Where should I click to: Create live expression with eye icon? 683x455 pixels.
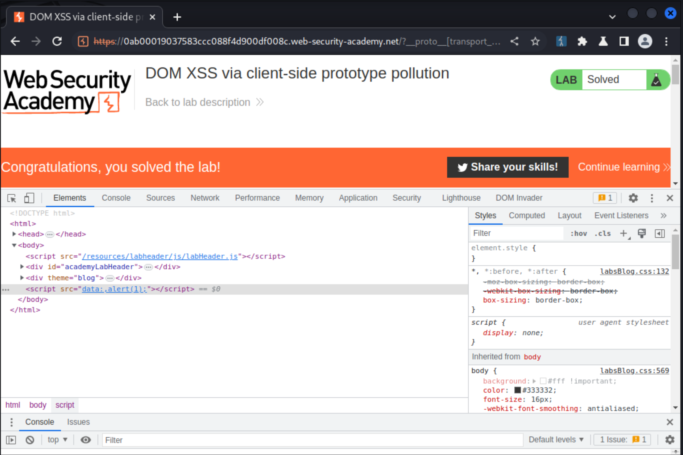pos(86,440)
